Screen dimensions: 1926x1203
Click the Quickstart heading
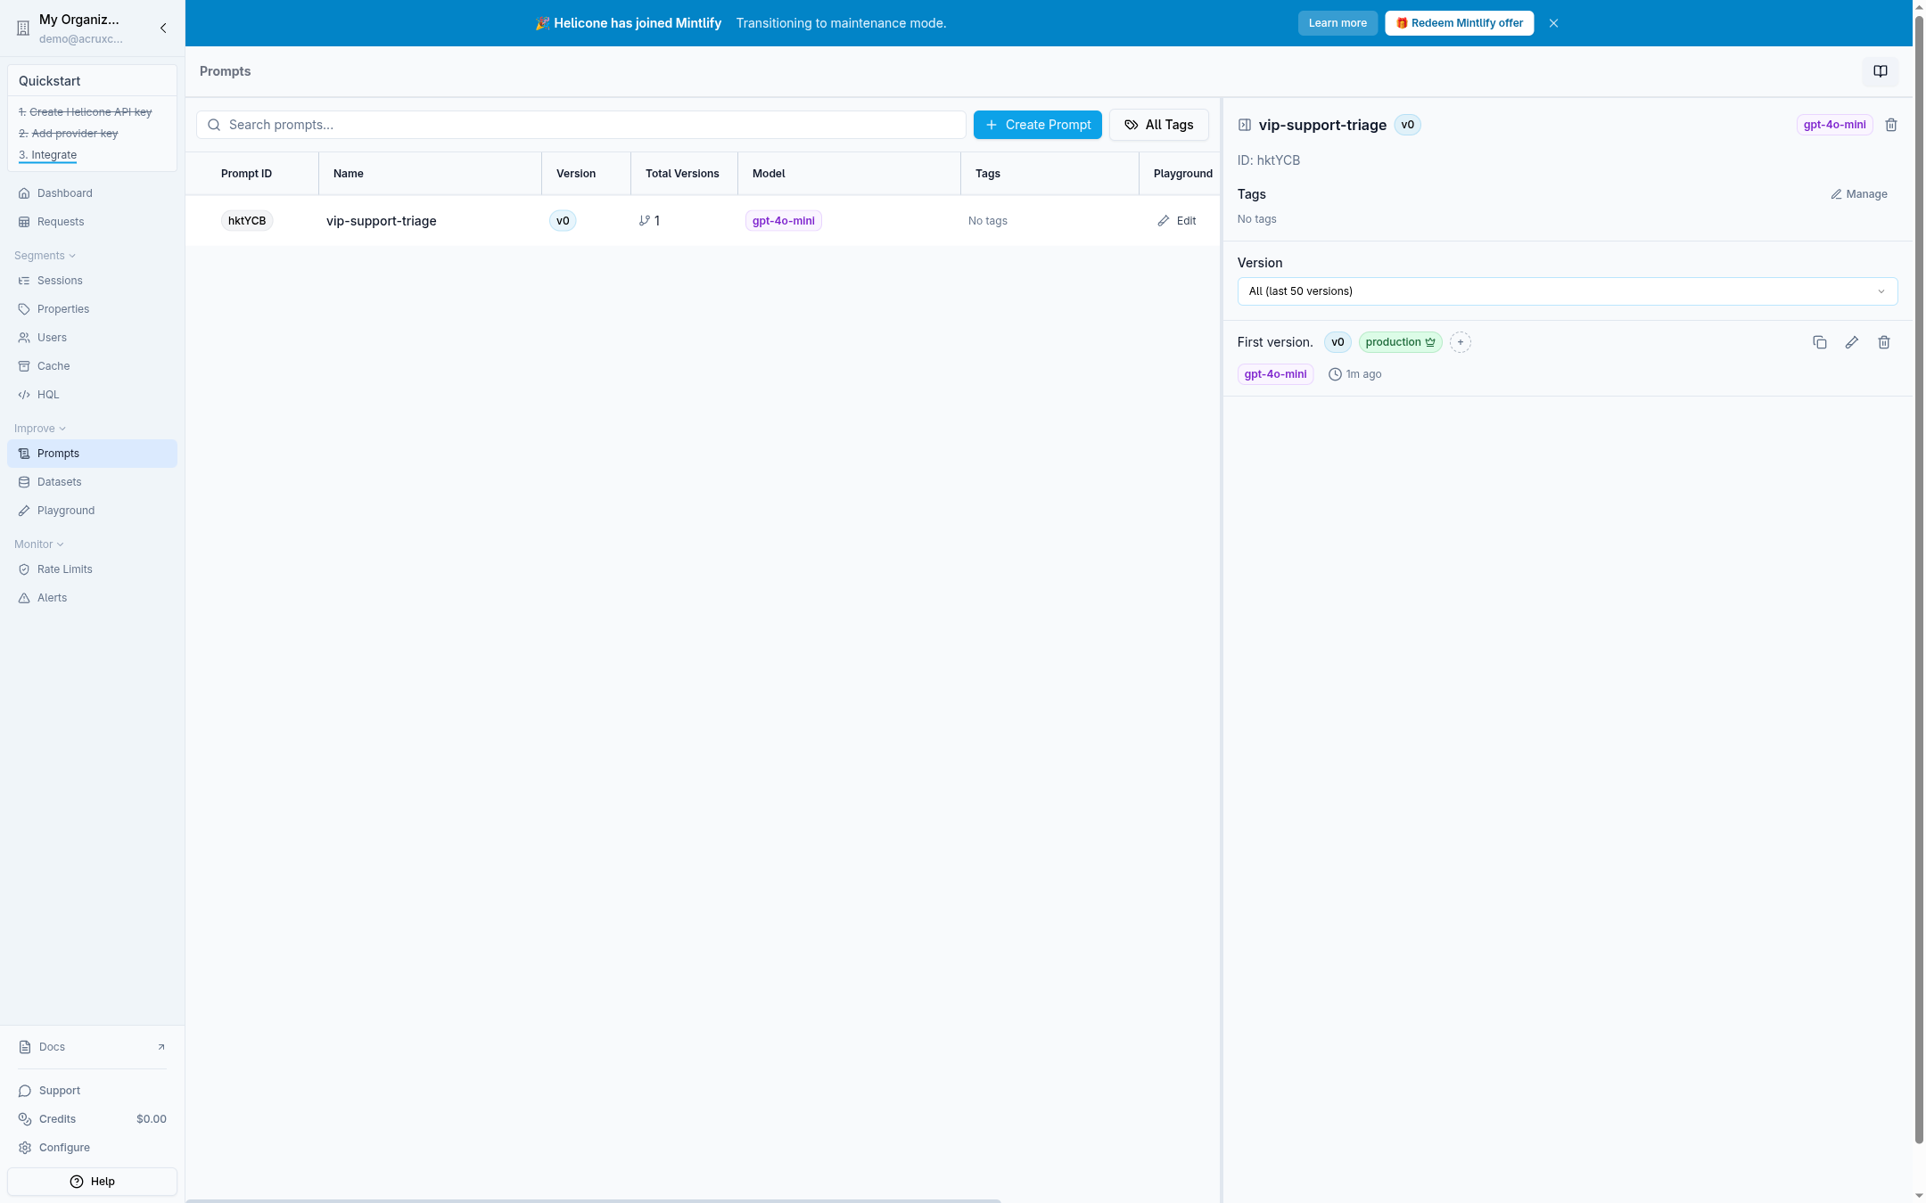50,81
